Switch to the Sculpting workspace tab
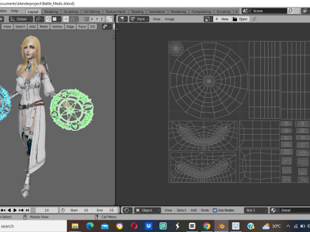 [71, 12]
